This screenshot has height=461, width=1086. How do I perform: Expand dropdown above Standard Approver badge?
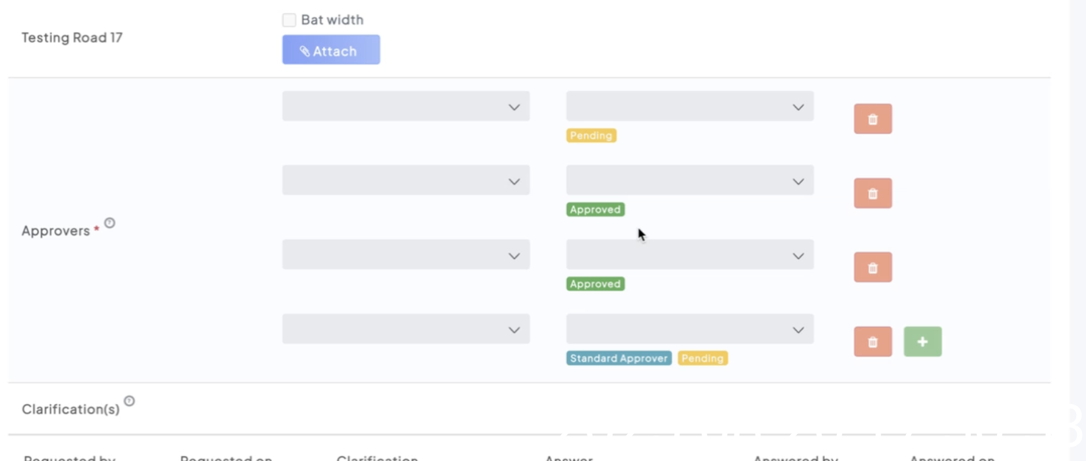click(689, 329)
